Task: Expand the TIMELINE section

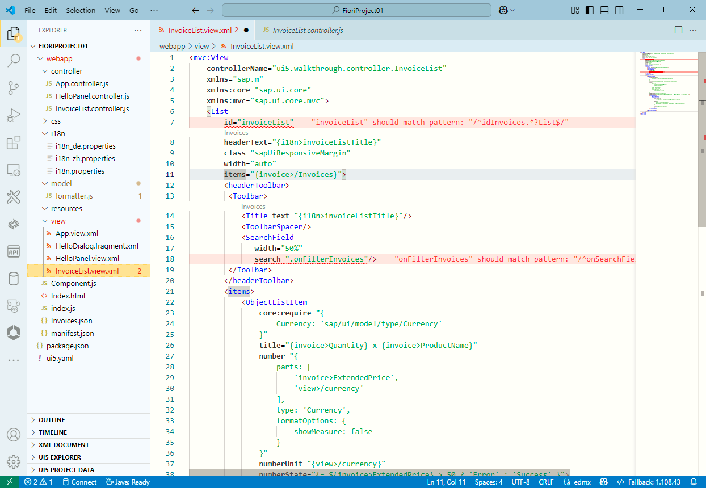Action: tap(89, 432)
